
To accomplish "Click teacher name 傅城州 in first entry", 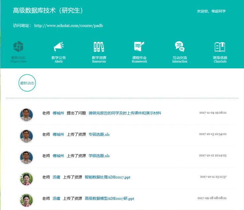I will point(58,113).
